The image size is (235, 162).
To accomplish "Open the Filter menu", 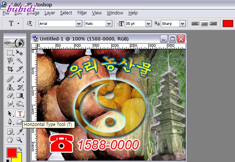I will tap(82, 13).
